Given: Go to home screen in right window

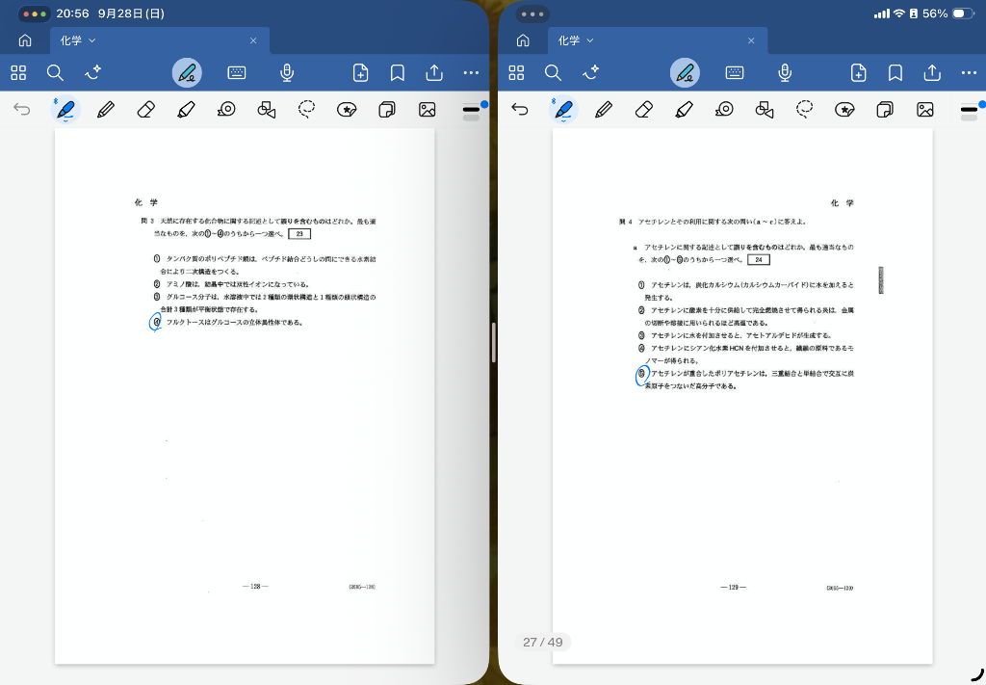Looking at the screenshot, I should tap(523, 40).
